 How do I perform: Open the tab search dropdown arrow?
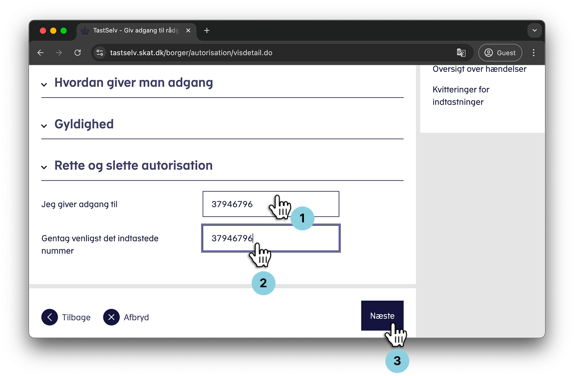point(535,31)
